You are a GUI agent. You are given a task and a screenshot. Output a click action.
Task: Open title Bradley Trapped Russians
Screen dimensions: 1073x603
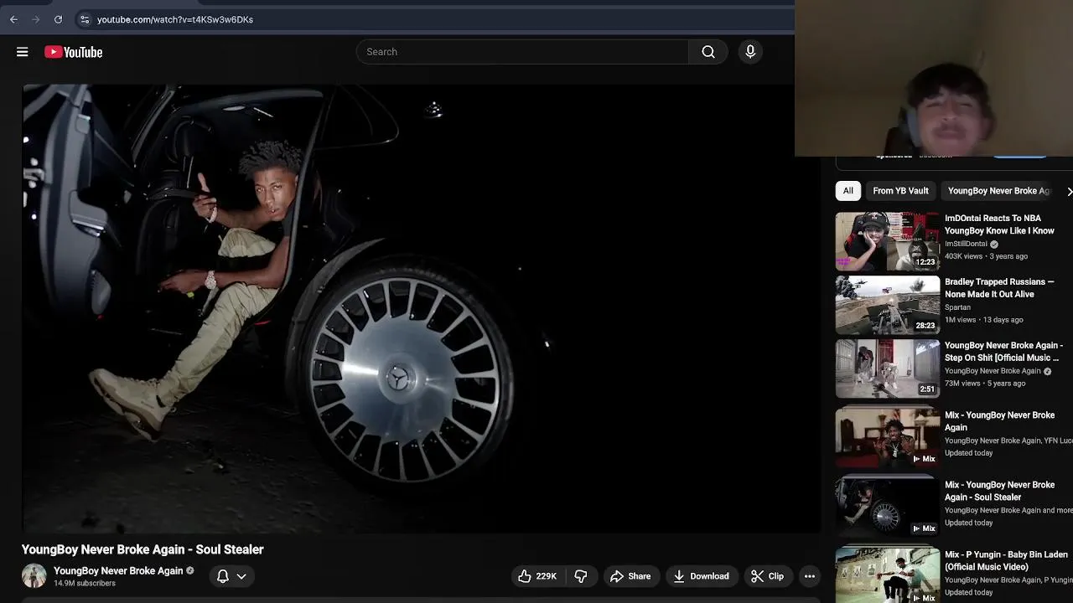pyautogui.click(x=999, y=288)
